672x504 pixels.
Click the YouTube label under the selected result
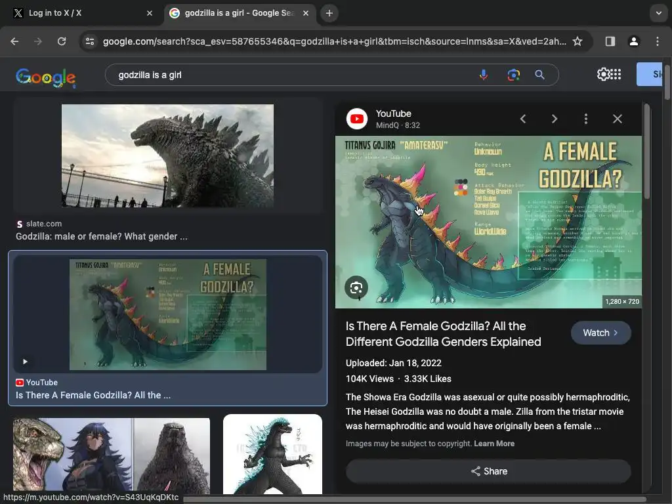pos(41,383)
